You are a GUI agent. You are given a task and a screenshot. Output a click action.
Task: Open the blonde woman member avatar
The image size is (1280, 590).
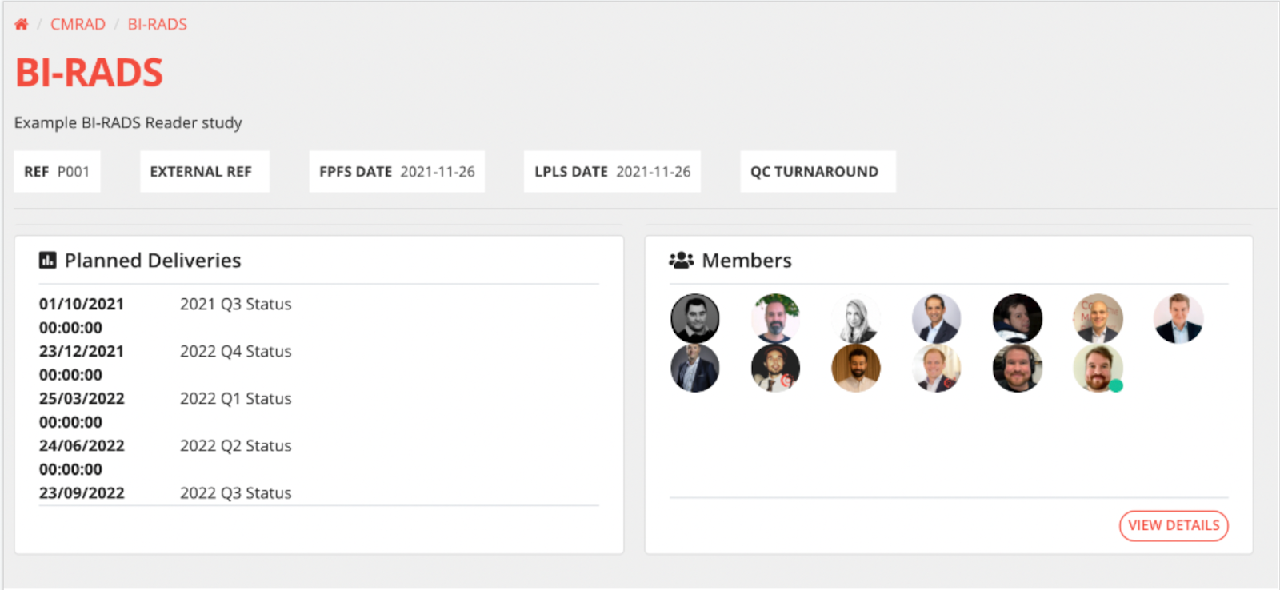pos(856,318)
